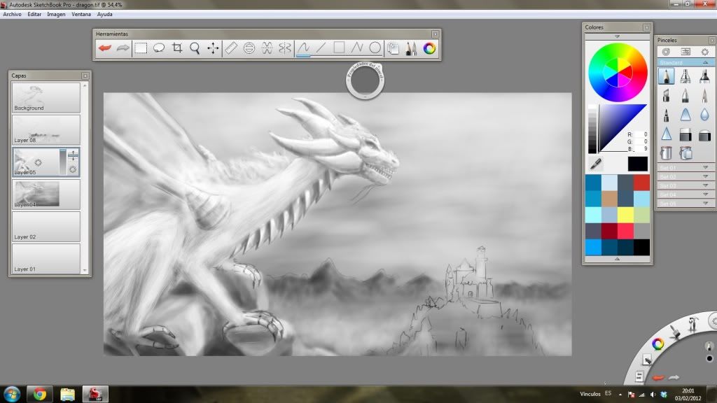Click the layer reorder arrows on Layer 05
This screenshot has width=717, height=403.
click(x=73, y=155)
